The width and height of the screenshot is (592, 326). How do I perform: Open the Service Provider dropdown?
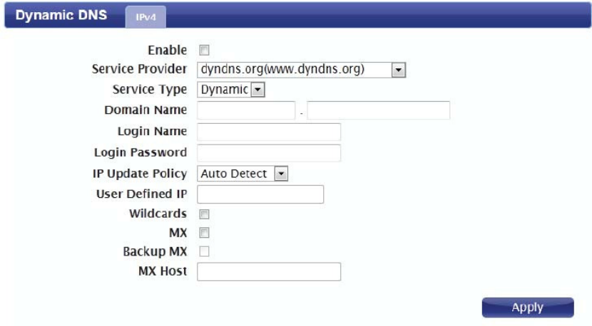(300, 70)
